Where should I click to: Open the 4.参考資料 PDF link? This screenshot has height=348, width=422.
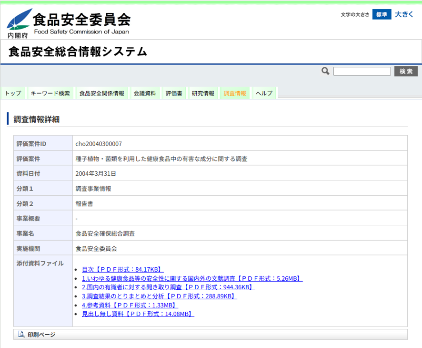pos(130,305)
